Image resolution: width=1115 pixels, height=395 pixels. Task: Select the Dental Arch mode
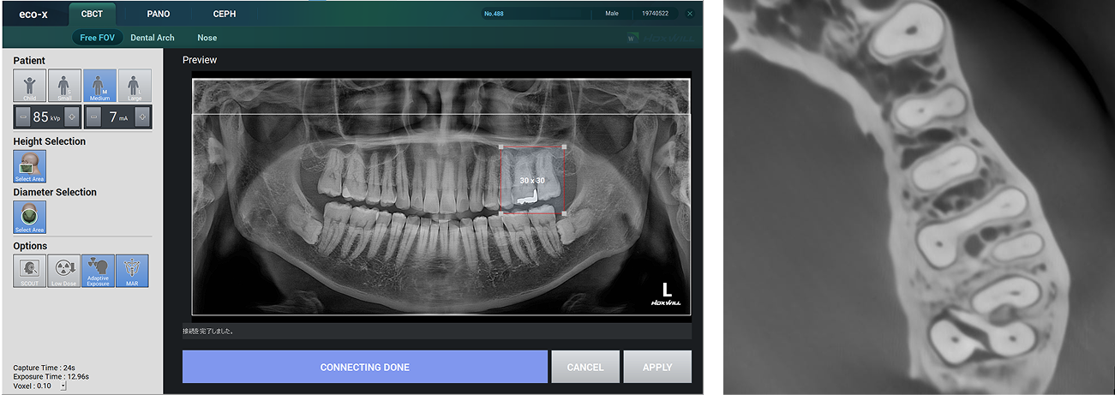153,38
